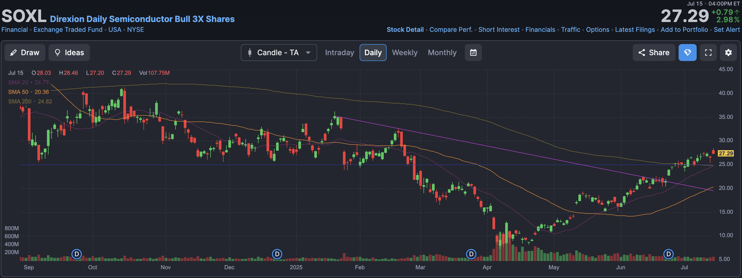Switch to the Monthly timeframe
742x278 pixels.
[x=442, y=53]
